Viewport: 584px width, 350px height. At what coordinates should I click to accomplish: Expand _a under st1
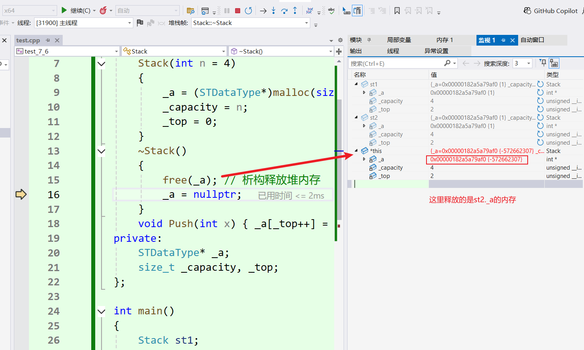click(x=364, y=92)
